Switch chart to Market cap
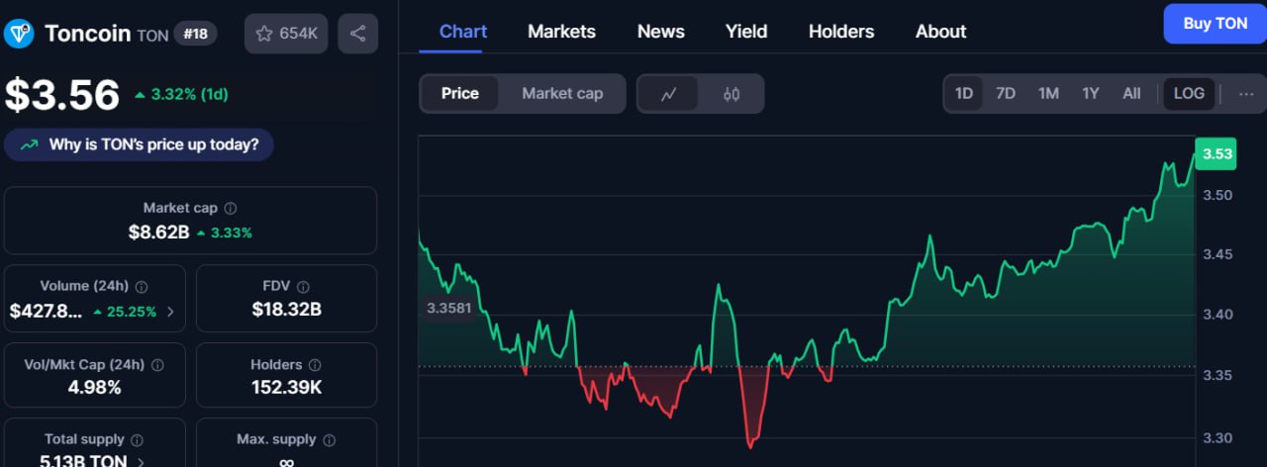The height and width of the screenshot is (467, 1267). (562, 94)
